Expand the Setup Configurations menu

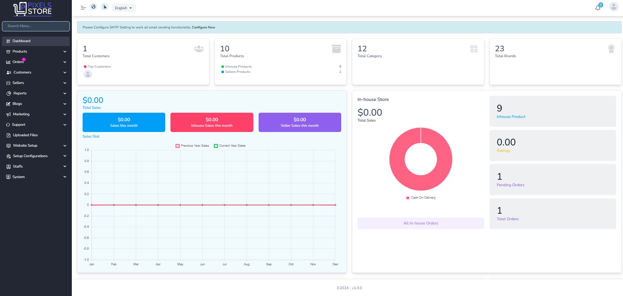coord(36,156)
